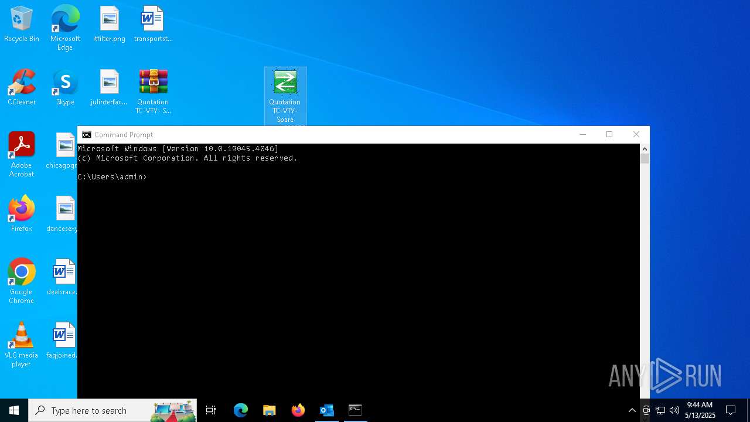Launch Edge from the taskbar

coord(241,410)
